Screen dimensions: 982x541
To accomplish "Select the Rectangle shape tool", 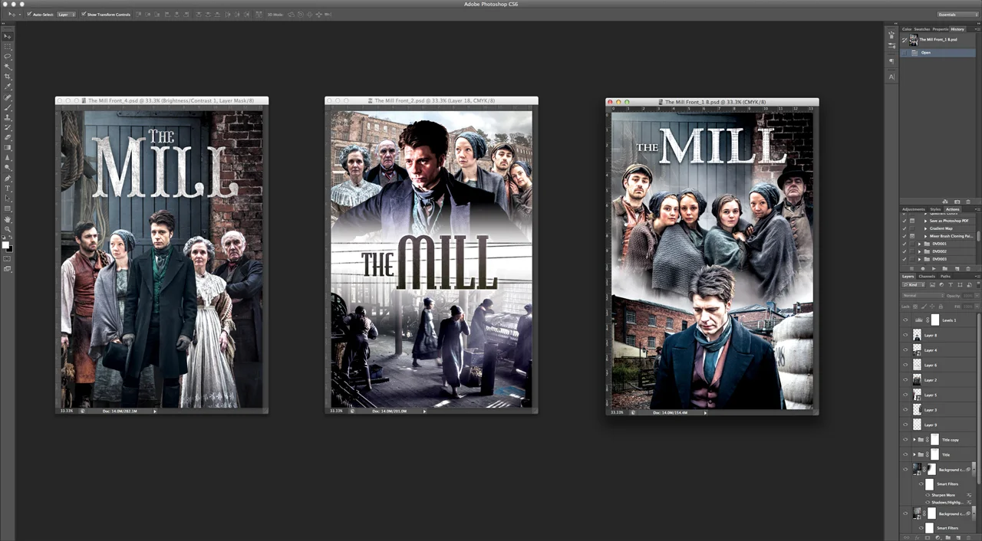I will tap(7, 208).
